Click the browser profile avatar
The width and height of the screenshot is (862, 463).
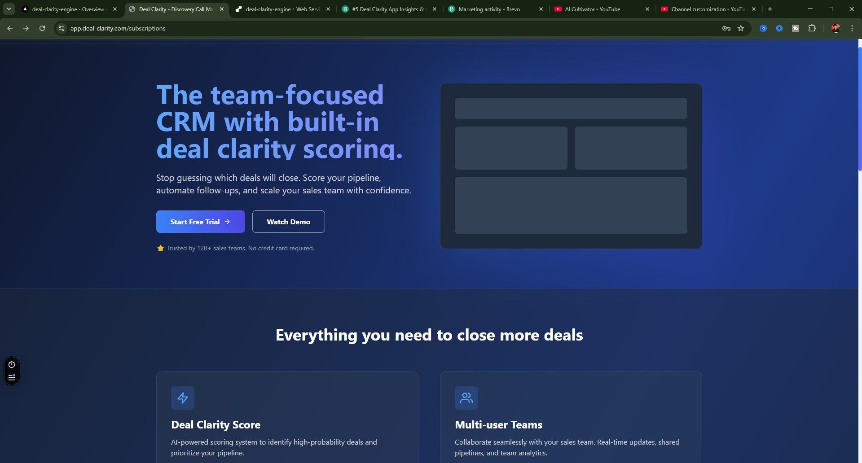pyautogui.click(x=836, y=28)
